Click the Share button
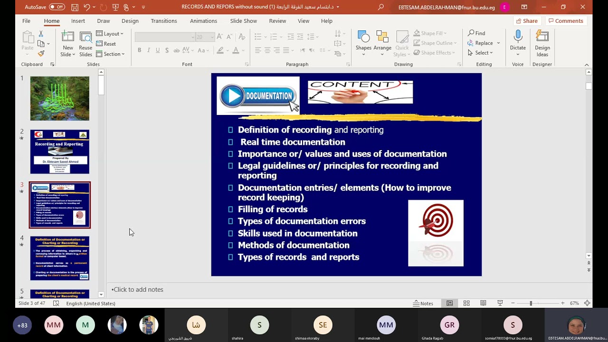 [526, 21]
